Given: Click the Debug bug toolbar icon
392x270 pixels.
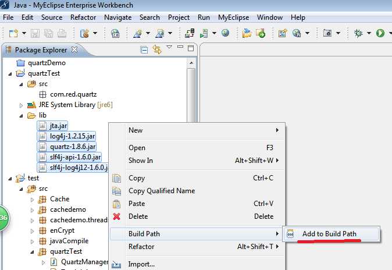Looking at the screenshot, I should coord(358,33).
